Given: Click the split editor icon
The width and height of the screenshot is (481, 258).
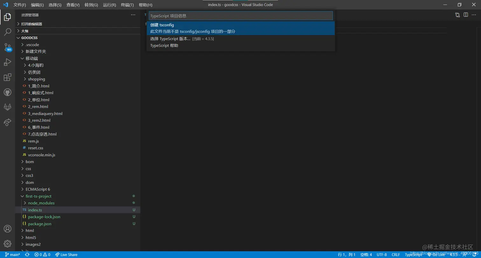Looking at the screenshot, I should pos(466,15).
